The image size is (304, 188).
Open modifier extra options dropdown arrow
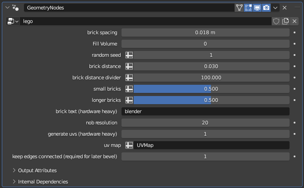275,8
